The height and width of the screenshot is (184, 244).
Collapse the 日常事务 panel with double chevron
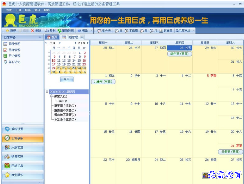(40, 37)
